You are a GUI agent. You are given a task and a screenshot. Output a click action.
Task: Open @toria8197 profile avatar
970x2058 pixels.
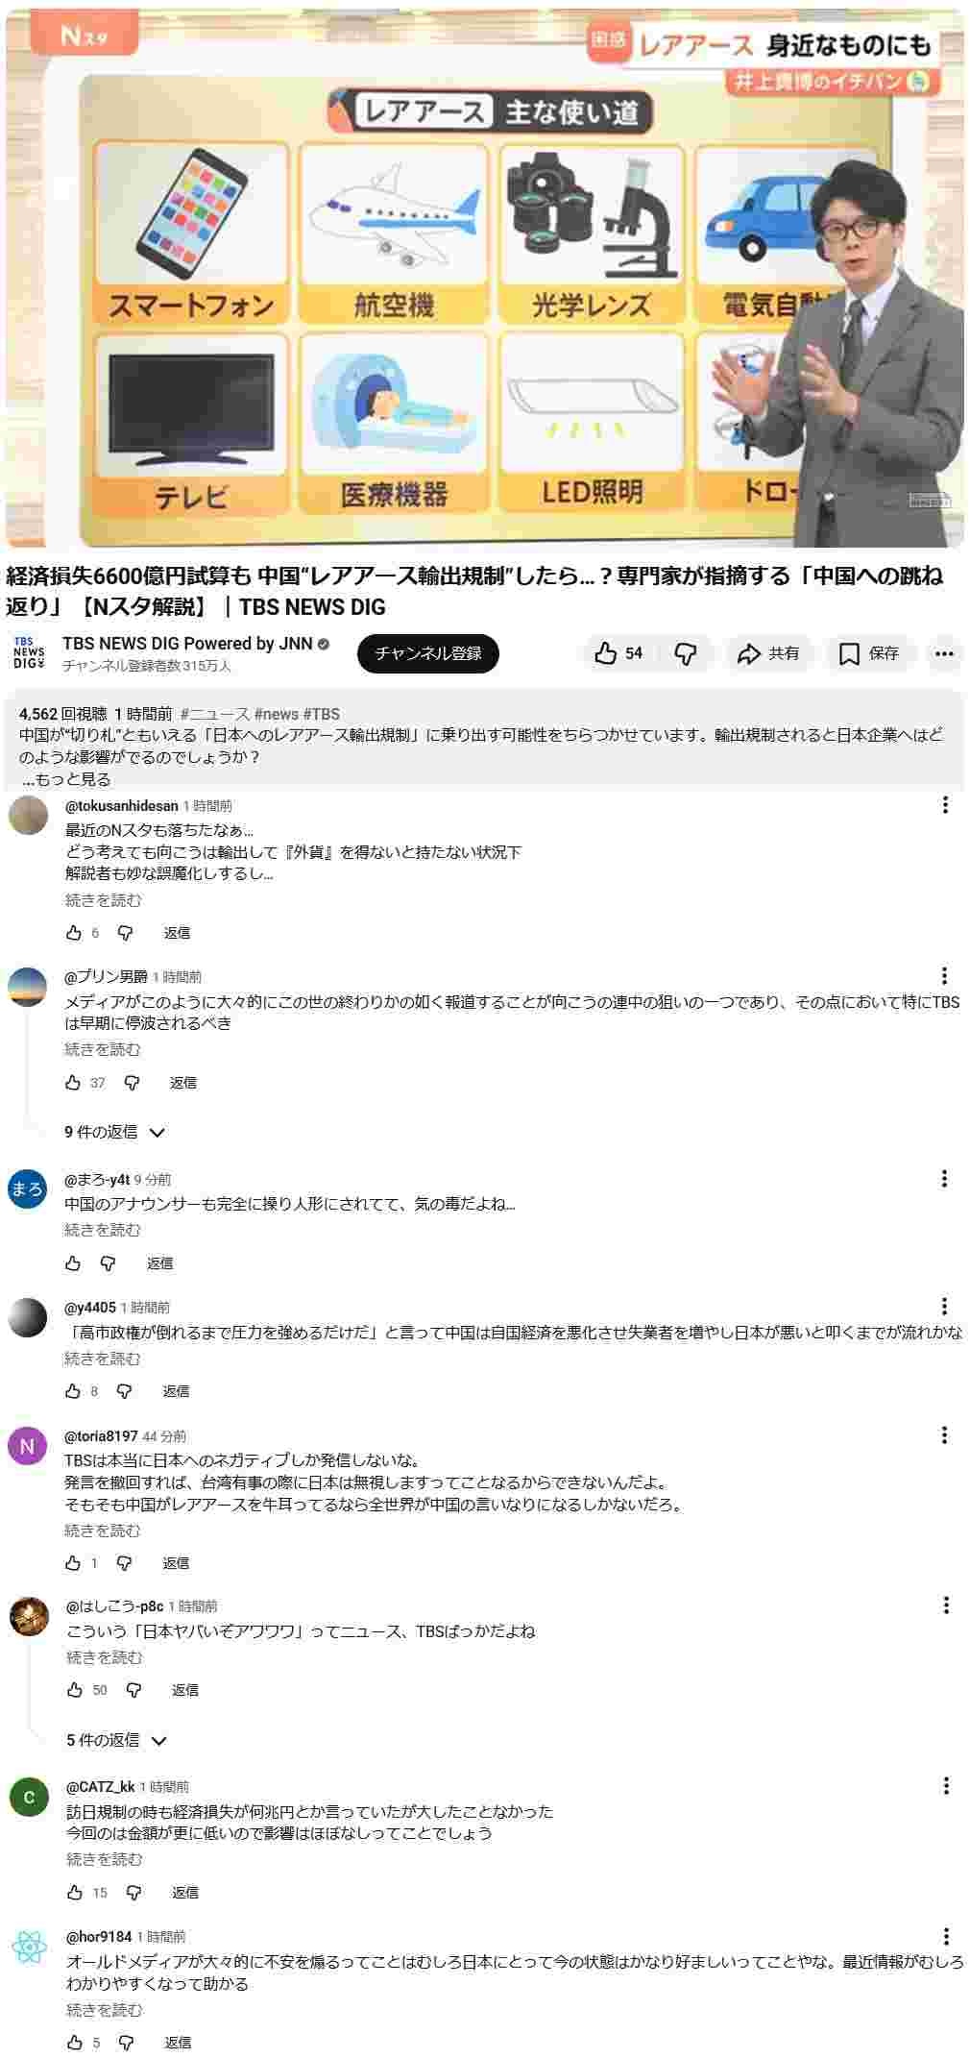pos(28,1447)
